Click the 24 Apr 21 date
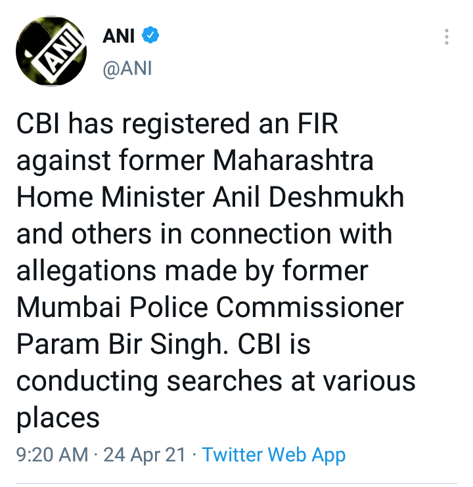 (x=145, y=455)
